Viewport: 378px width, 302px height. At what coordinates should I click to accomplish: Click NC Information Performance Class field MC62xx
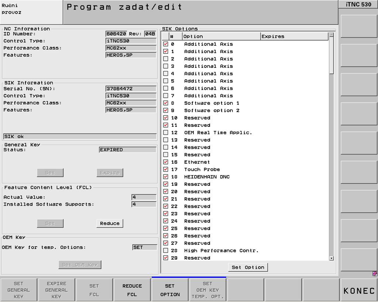pyautogui.click(x=131, y=48)
